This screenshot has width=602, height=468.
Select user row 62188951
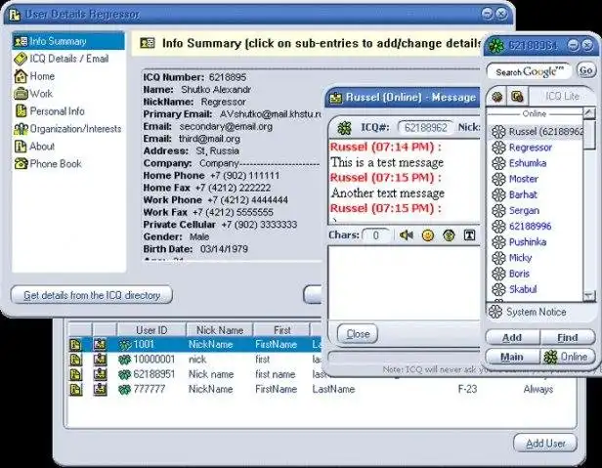click(195, 374)
